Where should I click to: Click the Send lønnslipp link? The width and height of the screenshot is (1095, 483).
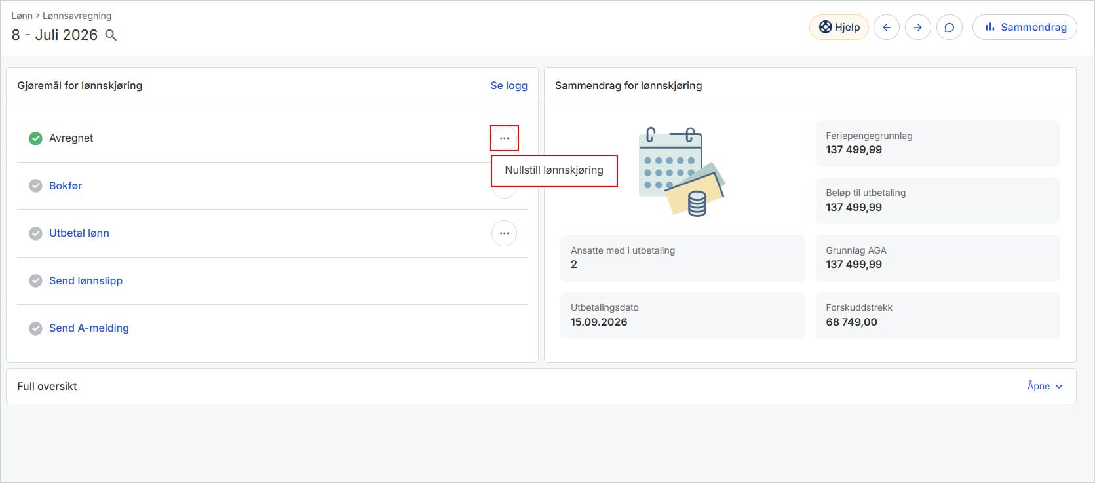(86, 280)
